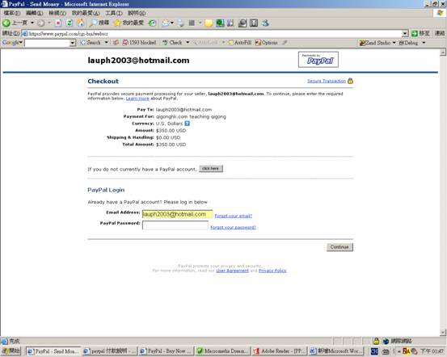
Task: Click the Secure Transaction padlock icon
Action: pyautogui.click(x=350, y=81)
